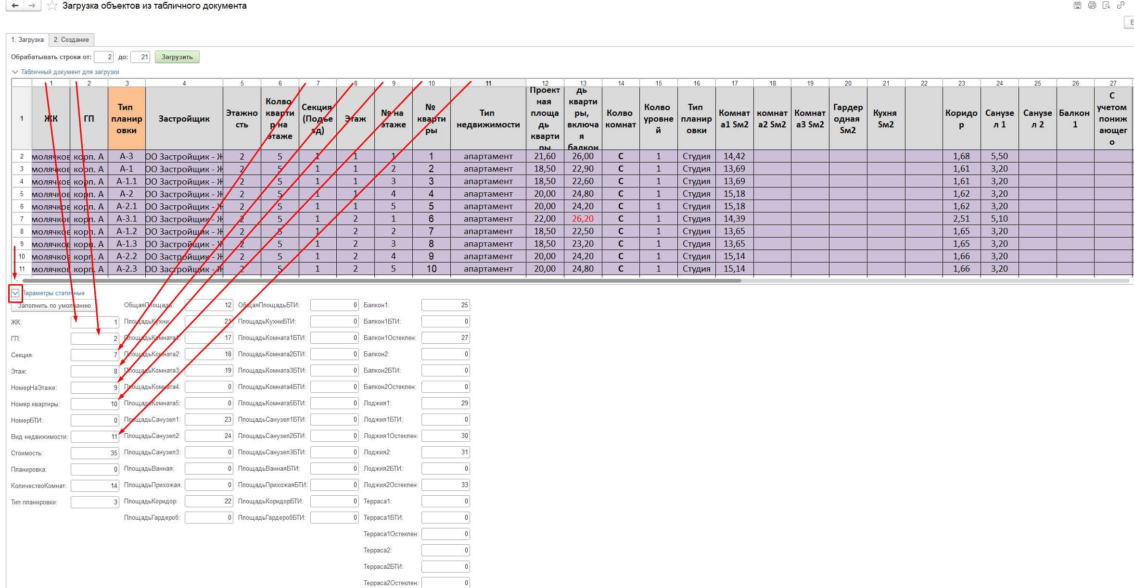Image resolution: width=1134 pixels, height=588 pixels.
Task: Click the Терраса1 field
Action: (x=446, y=501)
